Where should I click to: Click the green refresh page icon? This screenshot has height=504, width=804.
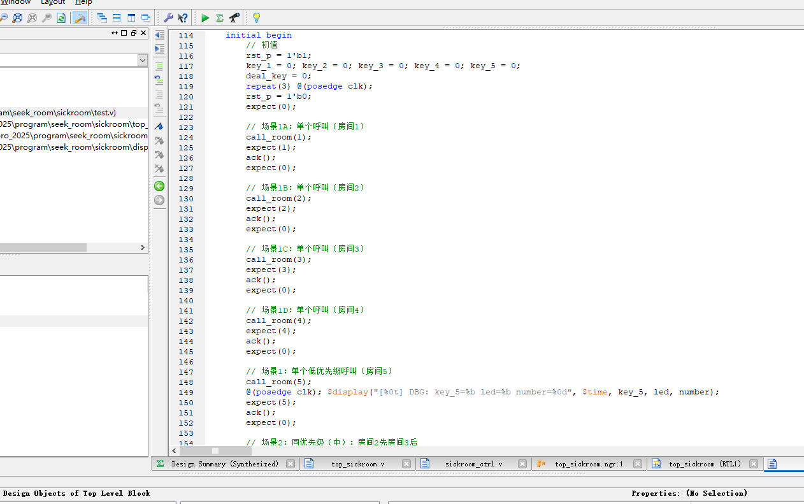click(61, 18)
